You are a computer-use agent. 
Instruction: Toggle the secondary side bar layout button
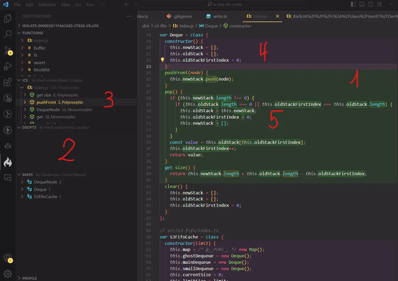click(x=371, y=4)
